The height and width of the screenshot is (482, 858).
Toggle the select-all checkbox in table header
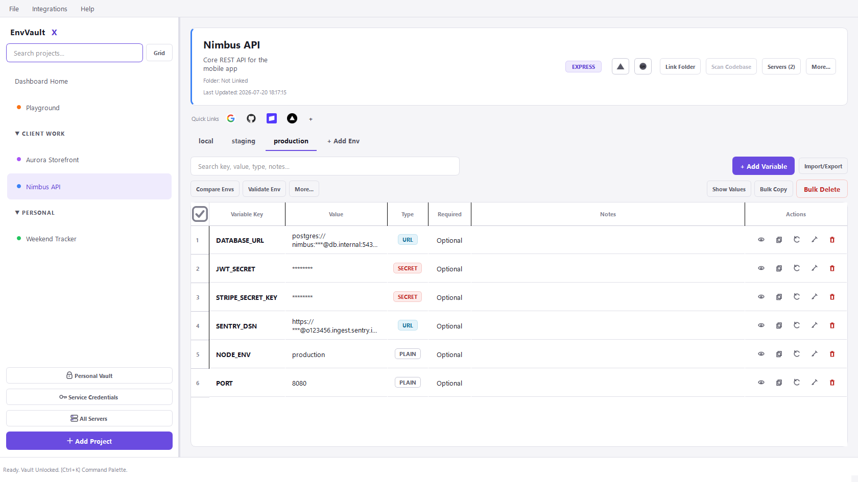point(200,214)
